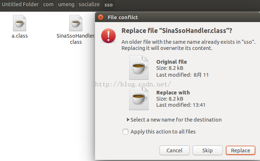Click the Original file coffee cup icon

point(139,68)
